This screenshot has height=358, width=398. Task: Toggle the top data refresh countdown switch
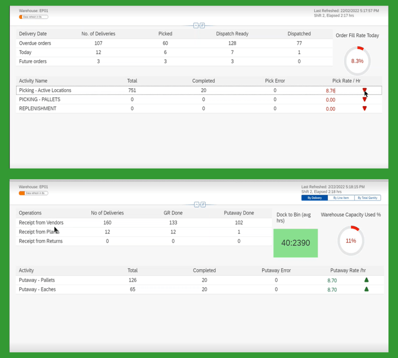pyautogui.click(x=33, y=17)
